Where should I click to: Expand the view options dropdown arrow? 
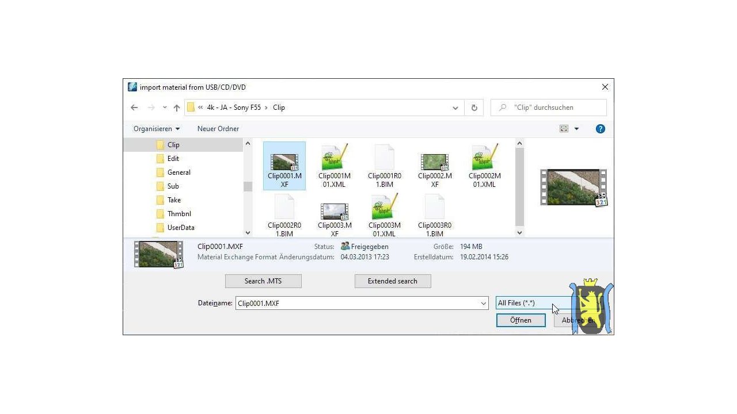(576, 129)
